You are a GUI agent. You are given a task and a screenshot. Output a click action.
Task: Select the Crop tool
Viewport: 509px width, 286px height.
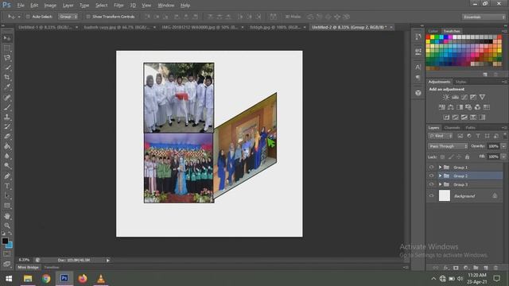(7, 77)
